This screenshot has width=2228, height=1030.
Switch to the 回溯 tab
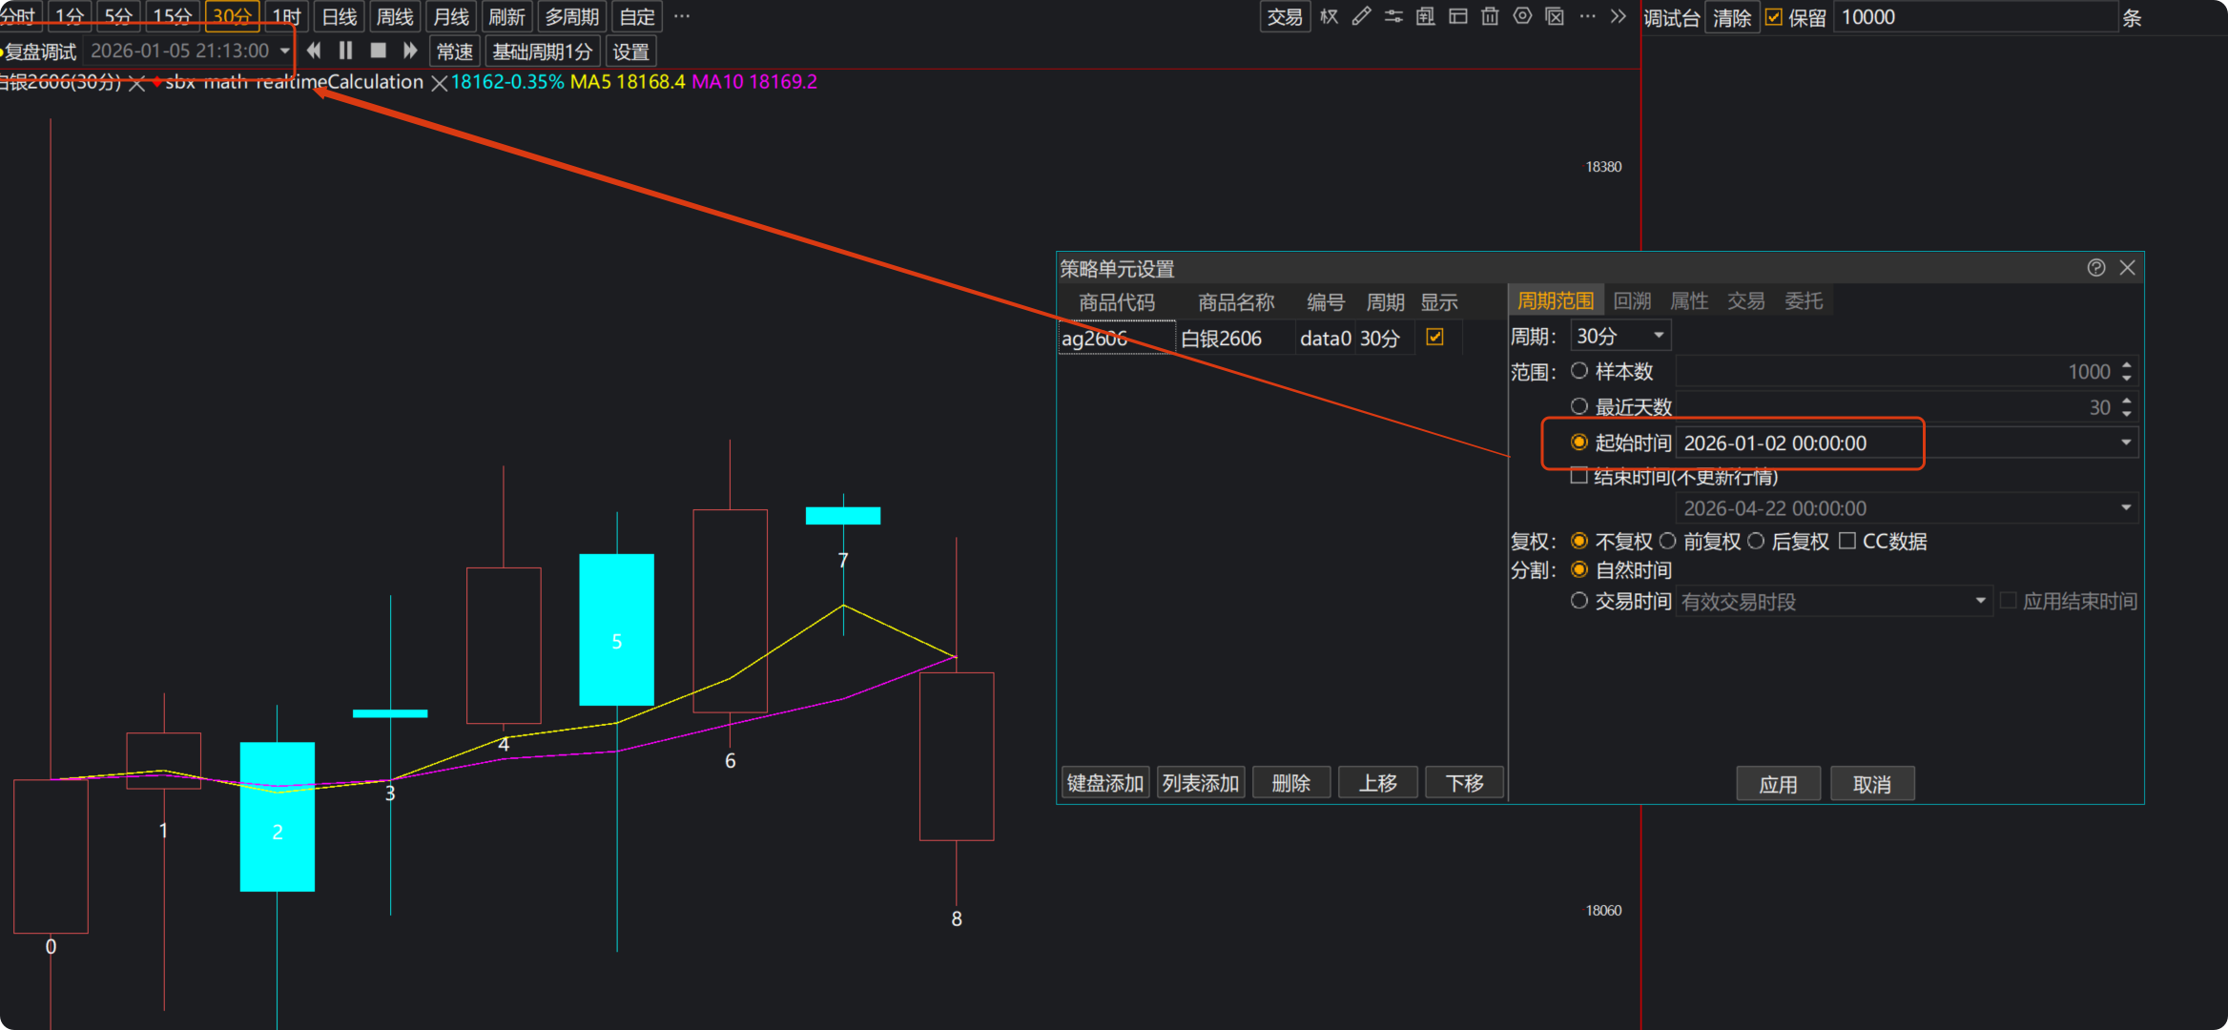tap(1632, 301)
